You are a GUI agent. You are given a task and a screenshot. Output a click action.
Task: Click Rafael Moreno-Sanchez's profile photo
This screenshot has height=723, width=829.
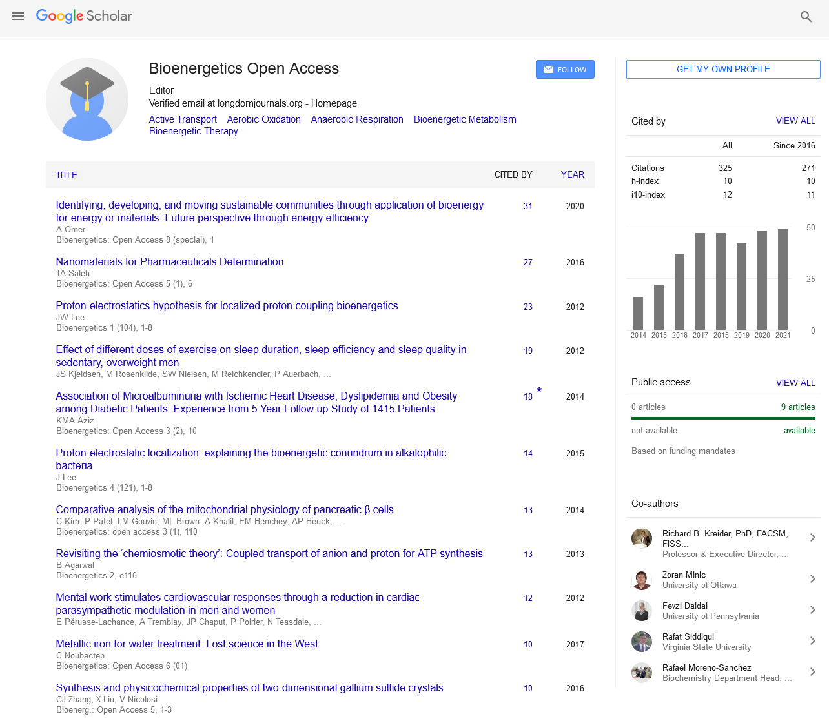tap(641, 673)
